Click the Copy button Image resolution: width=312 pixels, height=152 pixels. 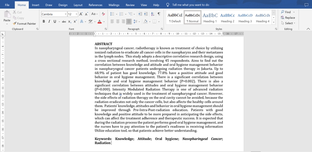[19, 18]
